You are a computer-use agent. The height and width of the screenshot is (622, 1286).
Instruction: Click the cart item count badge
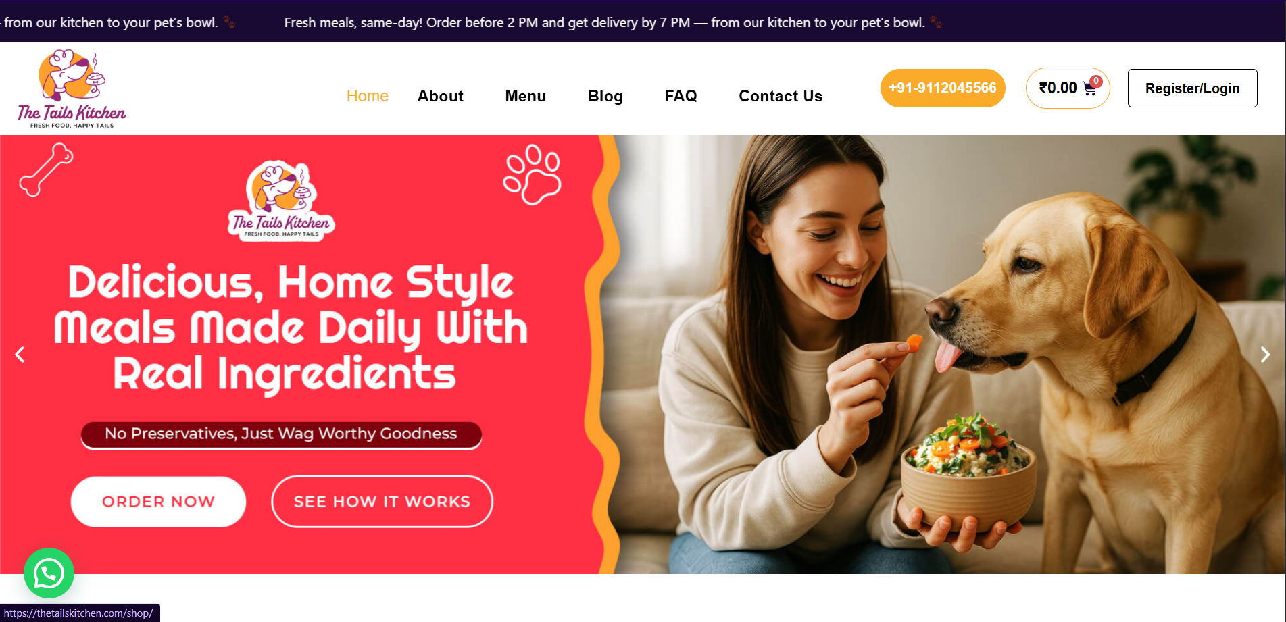pos(1096,81)
